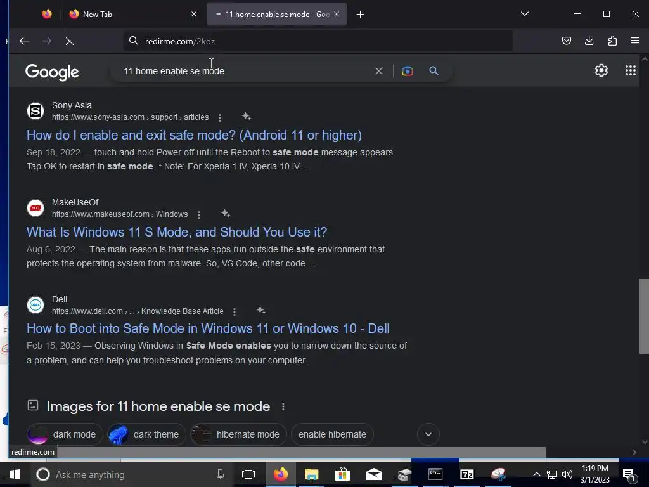This screenshot has height=487, width=649.
Task: Open Task View from the taskbar
Action: click(x=248, y=474)
